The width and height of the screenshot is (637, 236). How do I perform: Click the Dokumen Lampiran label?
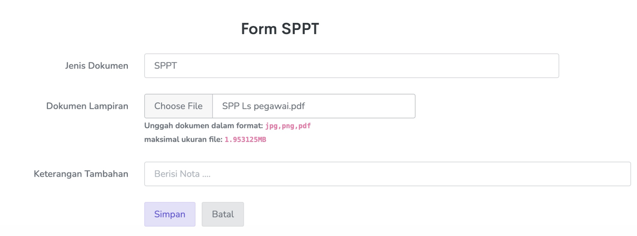pyautogui.click(x=87, y=106)
